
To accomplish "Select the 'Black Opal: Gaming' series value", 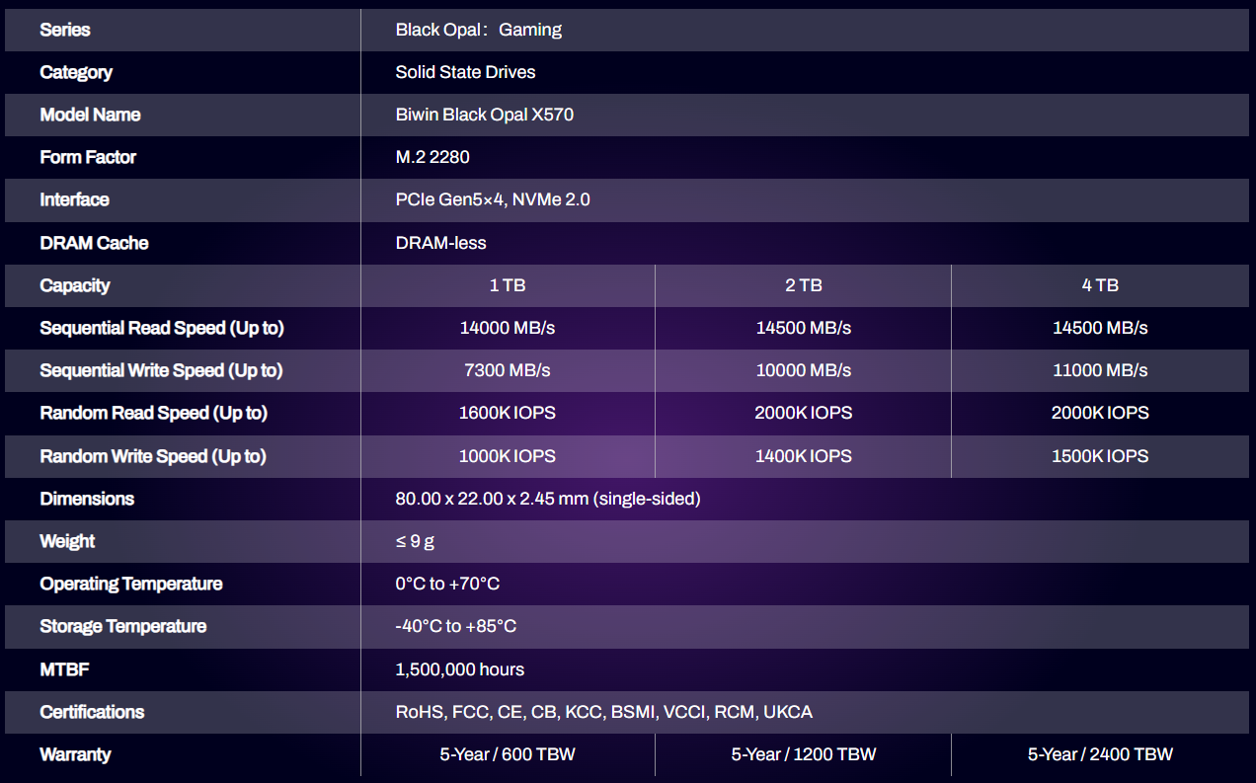I will click(x=479, y=30).
